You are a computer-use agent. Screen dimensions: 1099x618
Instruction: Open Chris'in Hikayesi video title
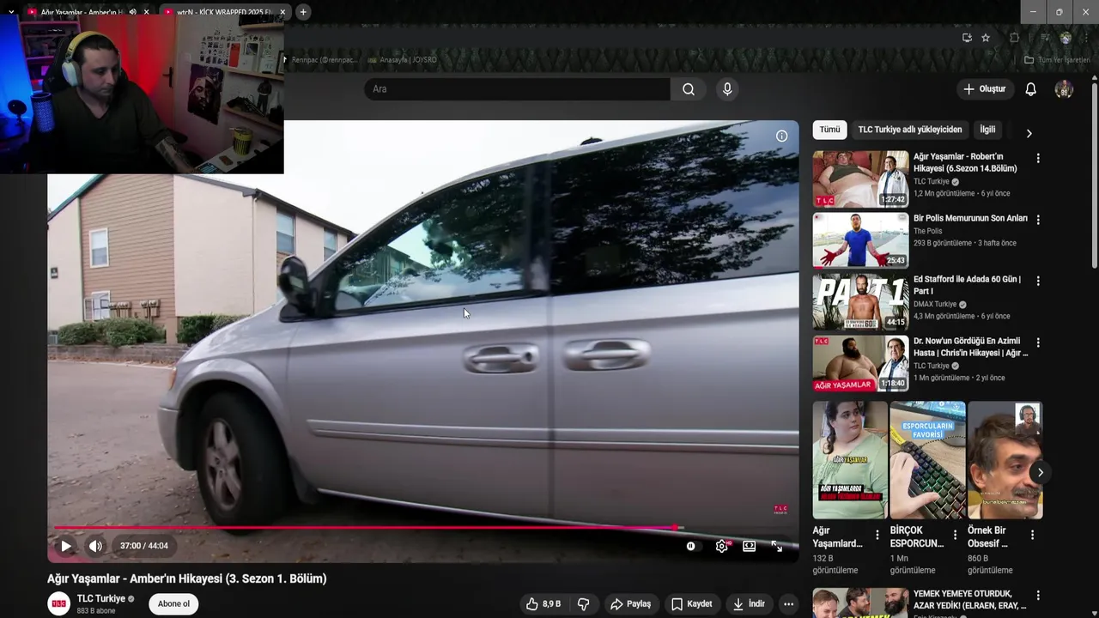[970, 347]
